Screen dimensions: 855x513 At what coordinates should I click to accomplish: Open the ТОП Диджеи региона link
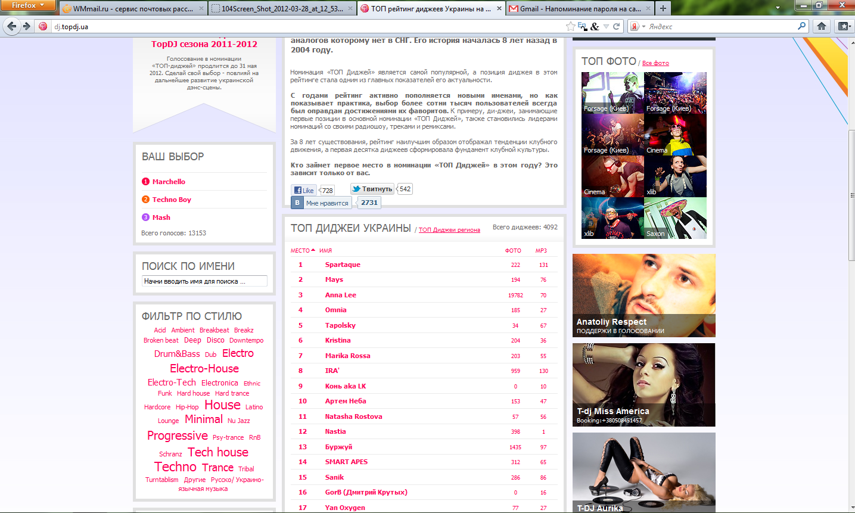click(449, 230)
